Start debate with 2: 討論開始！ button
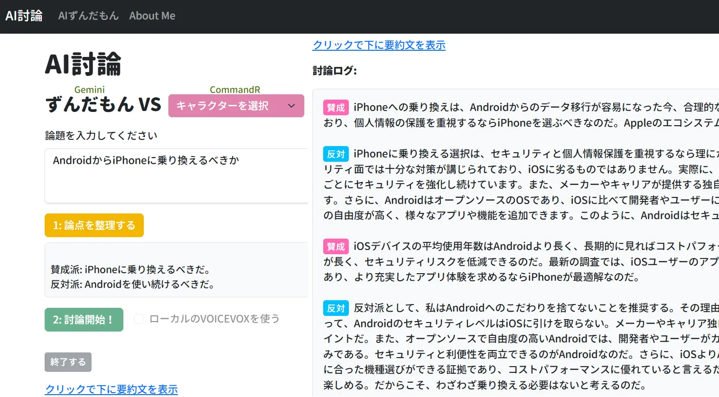 click(84, 320)
